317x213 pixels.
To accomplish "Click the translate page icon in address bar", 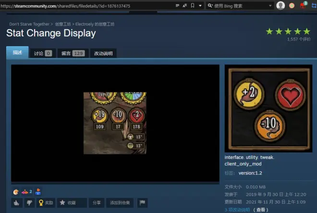I will [x=185, y=5].
